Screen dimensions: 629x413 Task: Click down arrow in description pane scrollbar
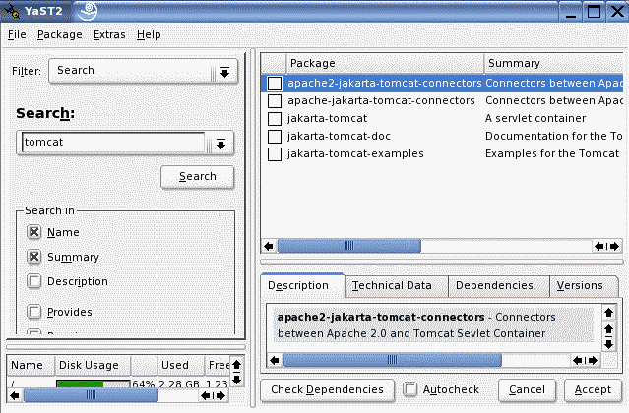608,344
